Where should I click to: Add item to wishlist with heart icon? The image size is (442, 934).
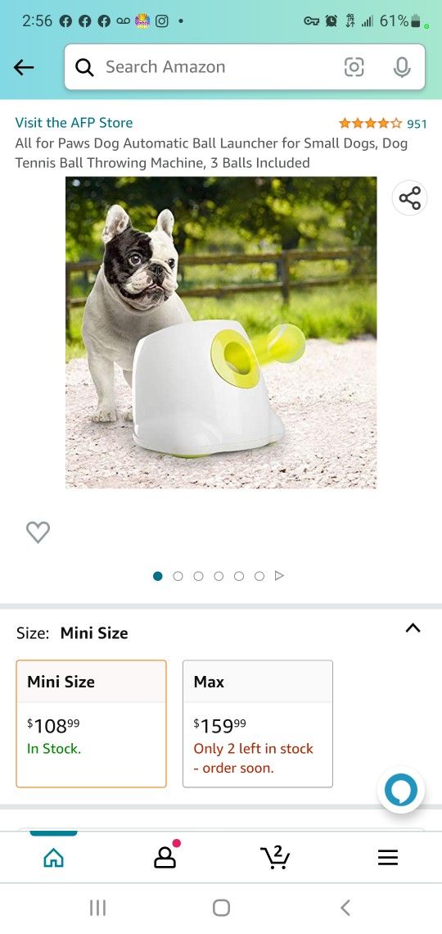(x=38, y=532)
